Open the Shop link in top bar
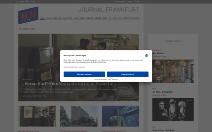 pos(137,2)
